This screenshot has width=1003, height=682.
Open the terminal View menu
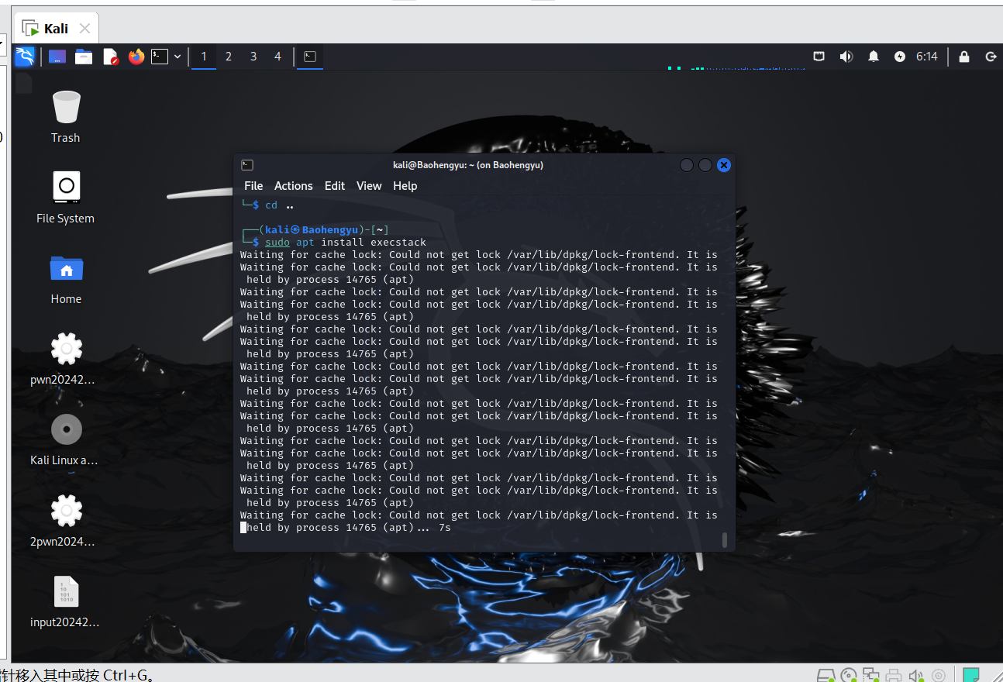[x=369, y=186]
